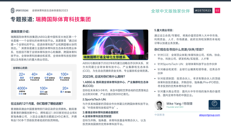
Task: Click Mike Yang's profile photo
Action: point(159,105)
